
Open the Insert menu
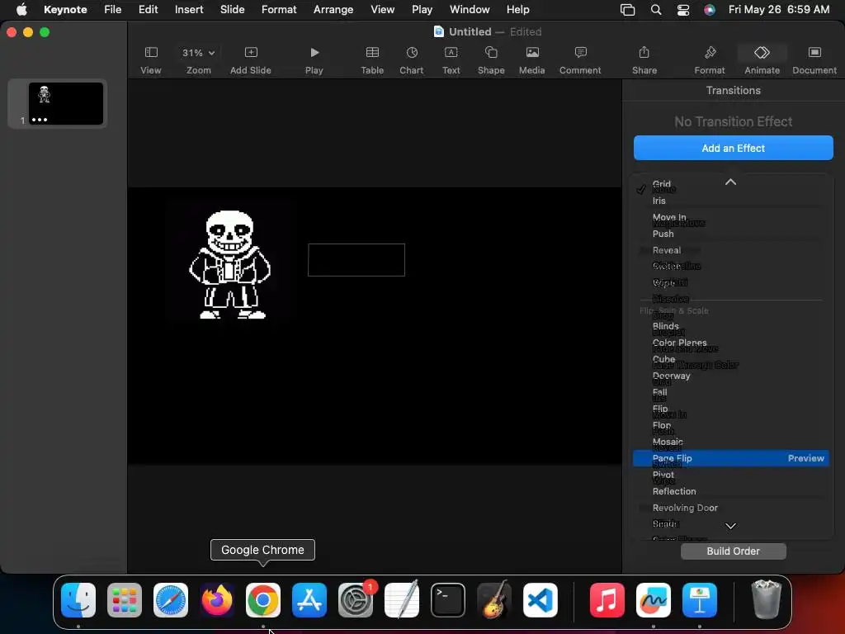click(x=189, y=10)
